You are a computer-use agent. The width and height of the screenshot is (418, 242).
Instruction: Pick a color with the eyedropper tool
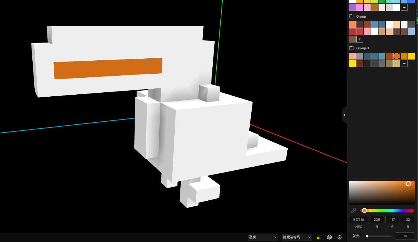pos(354,211)
